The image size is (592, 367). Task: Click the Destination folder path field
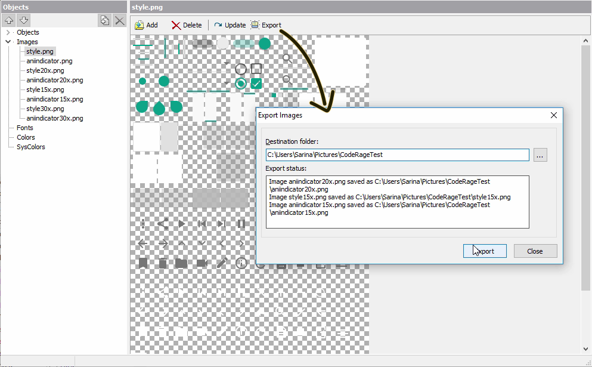(397, 155)
